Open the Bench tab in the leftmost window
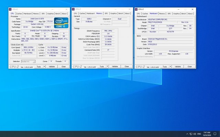The height and width of the screenshot is (137, 220). [x=58, y=13]
